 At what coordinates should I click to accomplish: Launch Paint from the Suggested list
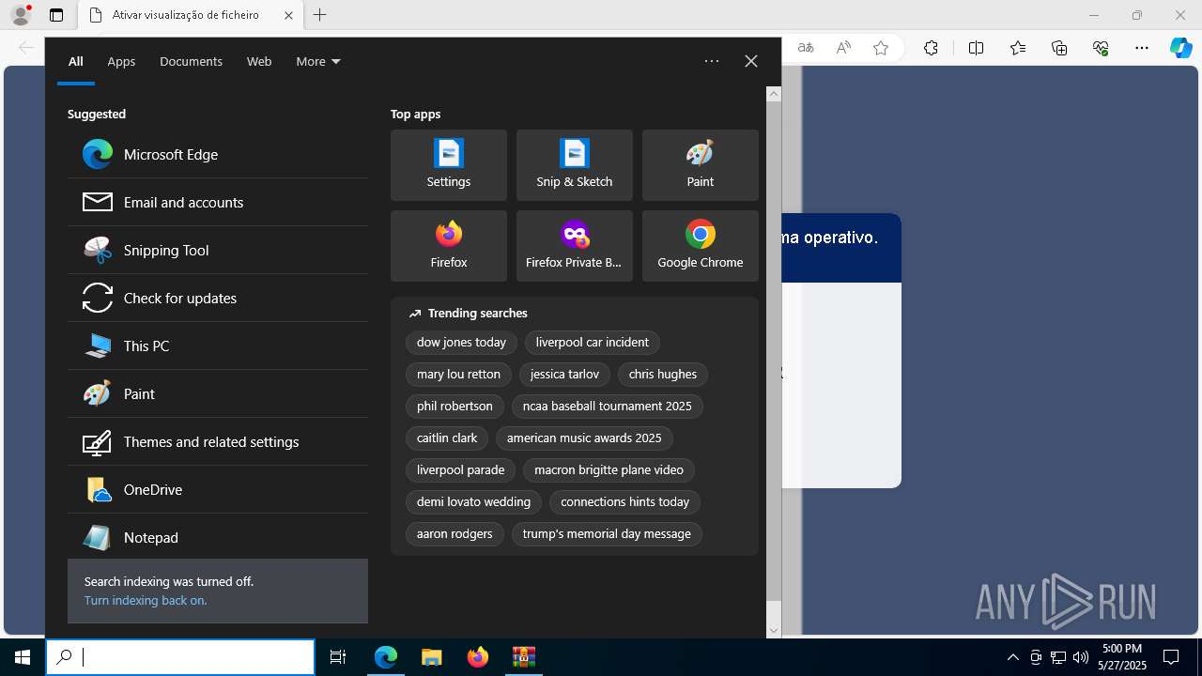tap(218, 394)
